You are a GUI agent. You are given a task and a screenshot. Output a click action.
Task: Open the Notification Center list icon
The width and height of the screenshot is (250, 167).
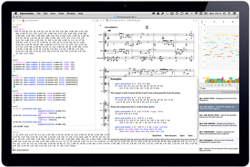234,14
